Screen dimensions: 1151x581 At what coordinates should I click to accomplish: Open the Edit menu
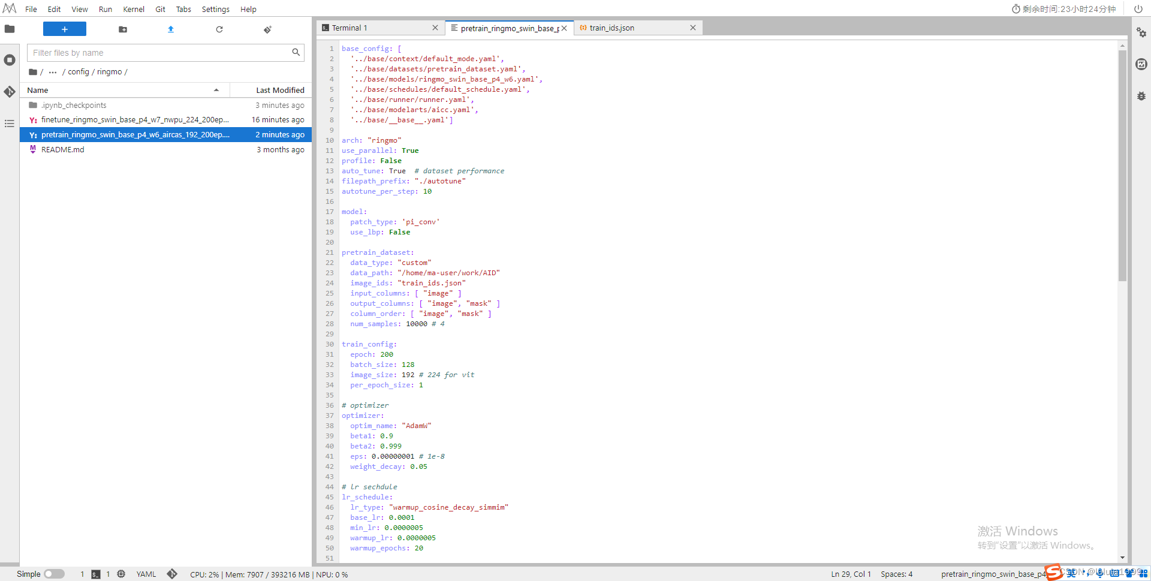[x=54, y=9]
